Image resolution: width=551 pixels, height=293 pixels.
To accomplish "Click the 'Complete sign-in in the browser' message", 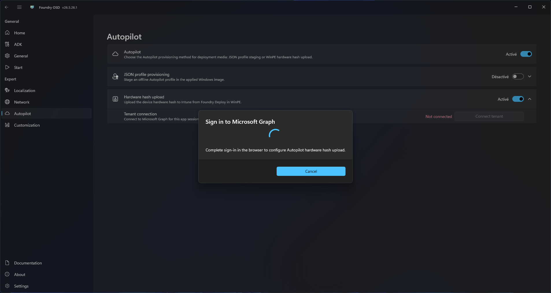I will [275, 150].
